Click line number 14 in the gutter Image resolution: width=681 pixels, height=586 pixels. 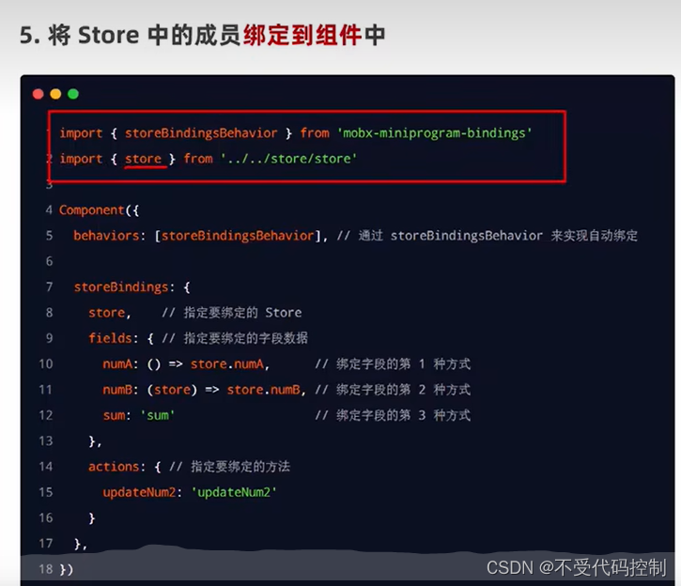[x=46, y=467]
